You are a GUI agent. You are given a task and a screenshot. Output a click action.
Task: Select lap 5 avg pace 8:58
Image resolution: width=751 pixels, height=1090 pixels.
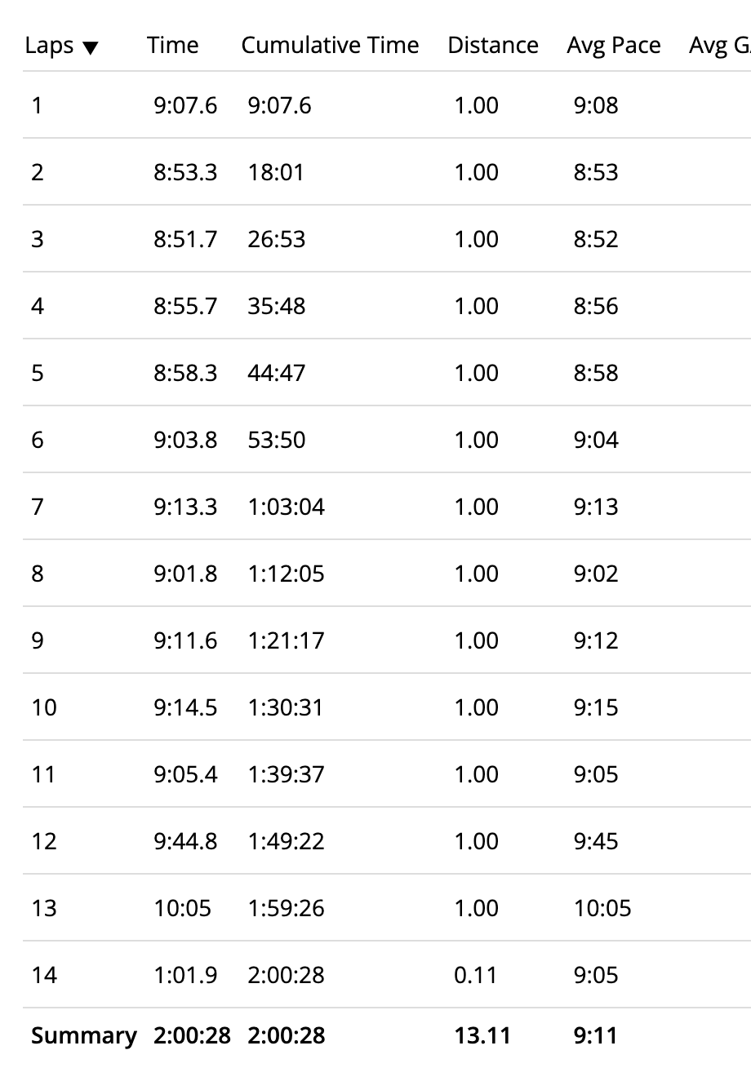click(x=596, y=373)
